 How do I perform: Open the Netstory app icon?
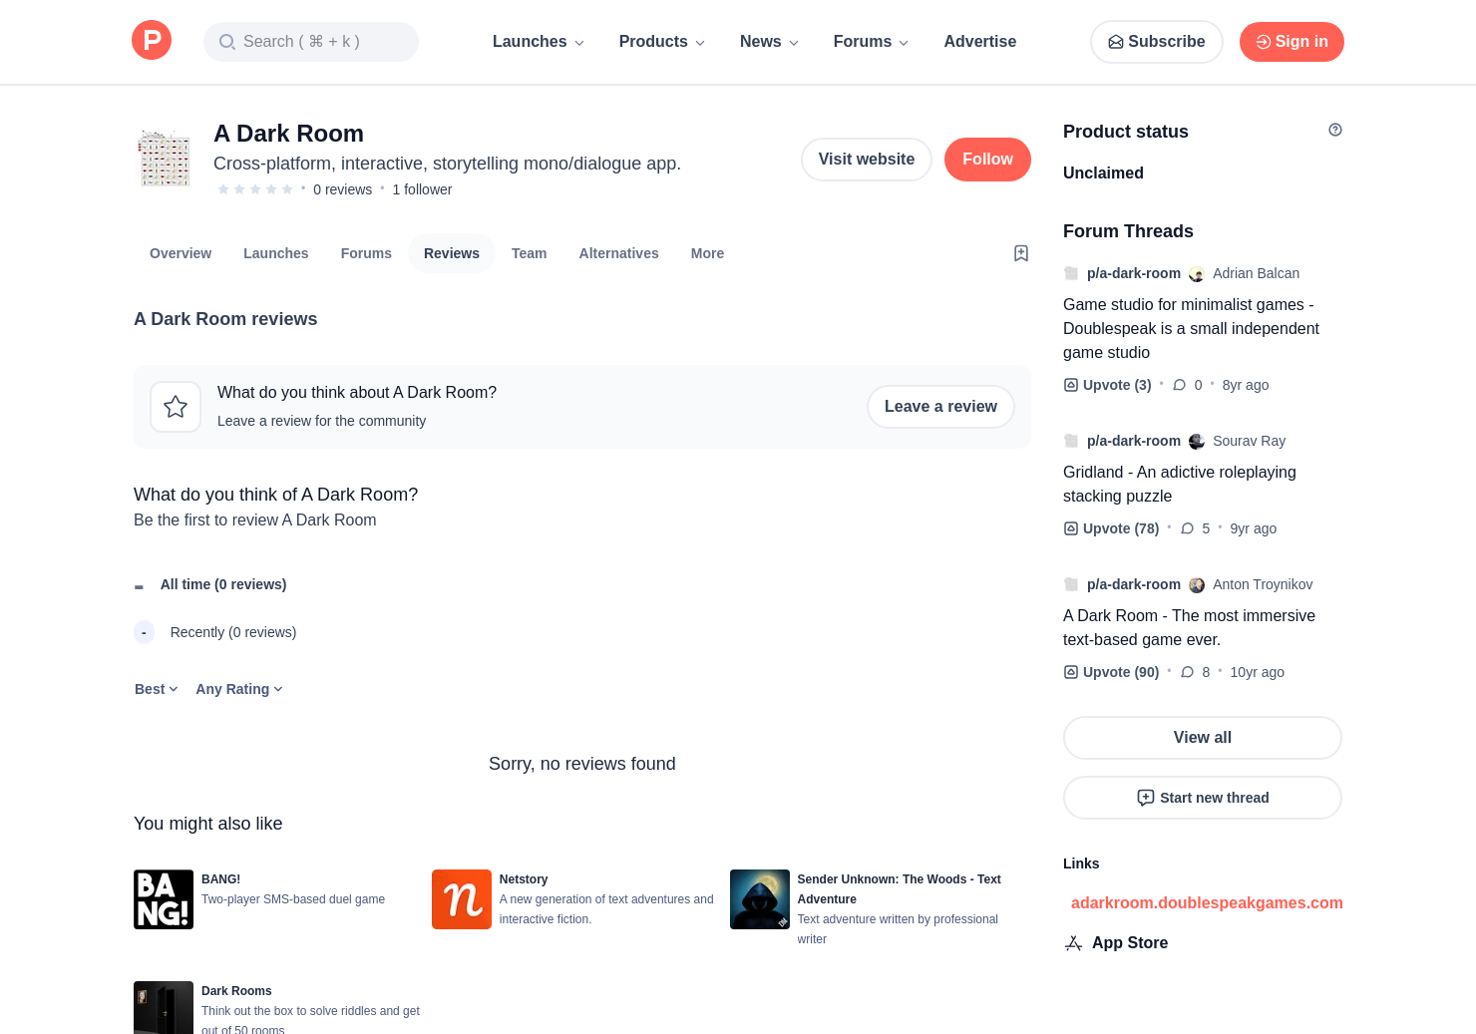[462, 899]
